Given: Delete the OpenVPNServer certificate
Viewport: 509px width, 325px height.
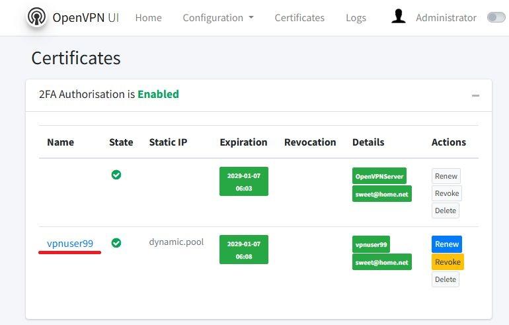Looking at the screenshot, I should pos(446,210).
